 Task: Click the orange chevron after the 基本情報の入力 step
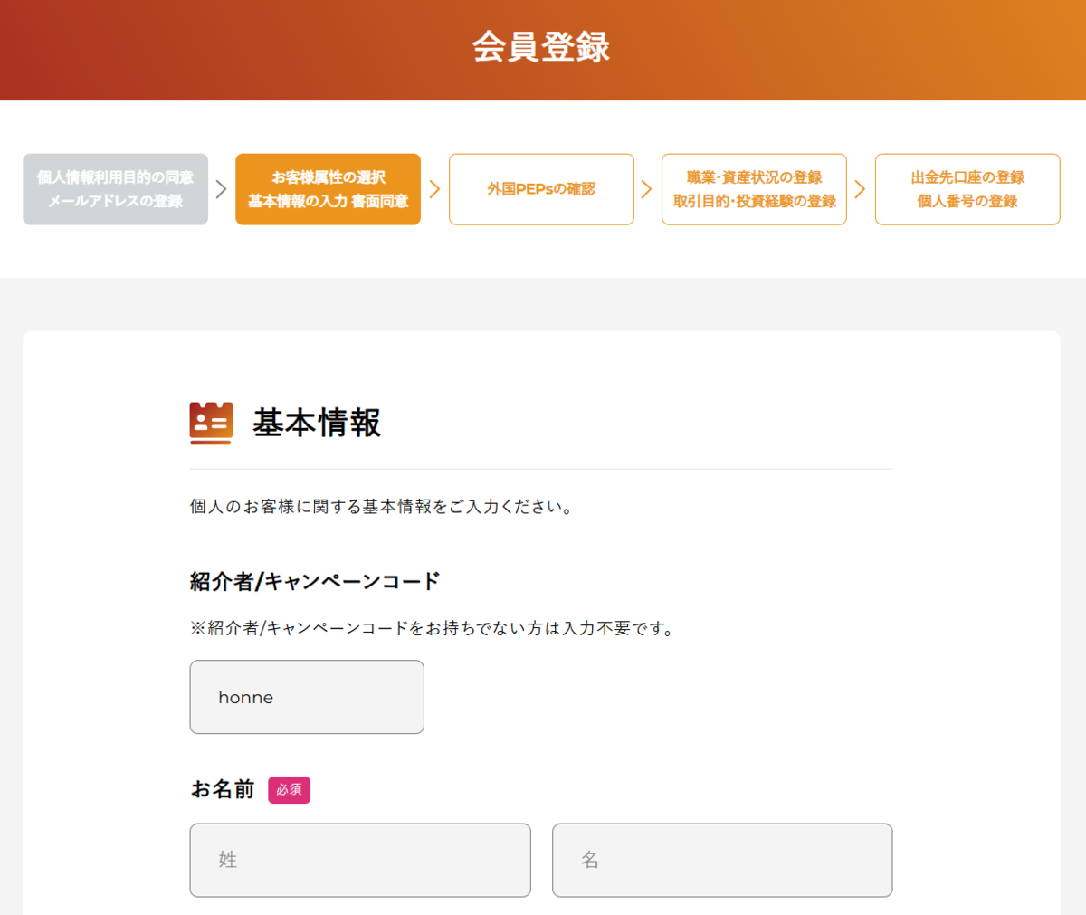click(x=434, y=189)
